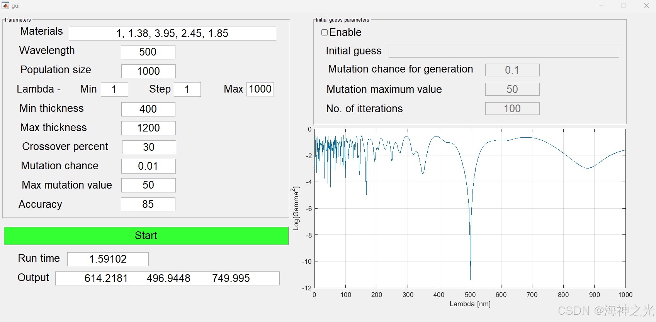This screenshot has width=656, height=322.
Task: Click the Log[Gamma²] y-axis label
Action: point(296,209)
